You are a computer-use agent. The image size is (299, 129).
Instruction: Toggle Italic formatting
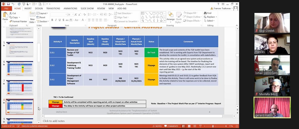56,20
